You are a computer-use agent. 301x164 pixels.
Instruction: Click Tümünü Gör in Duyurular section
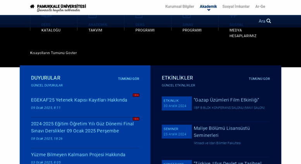(x=129, y=79)
